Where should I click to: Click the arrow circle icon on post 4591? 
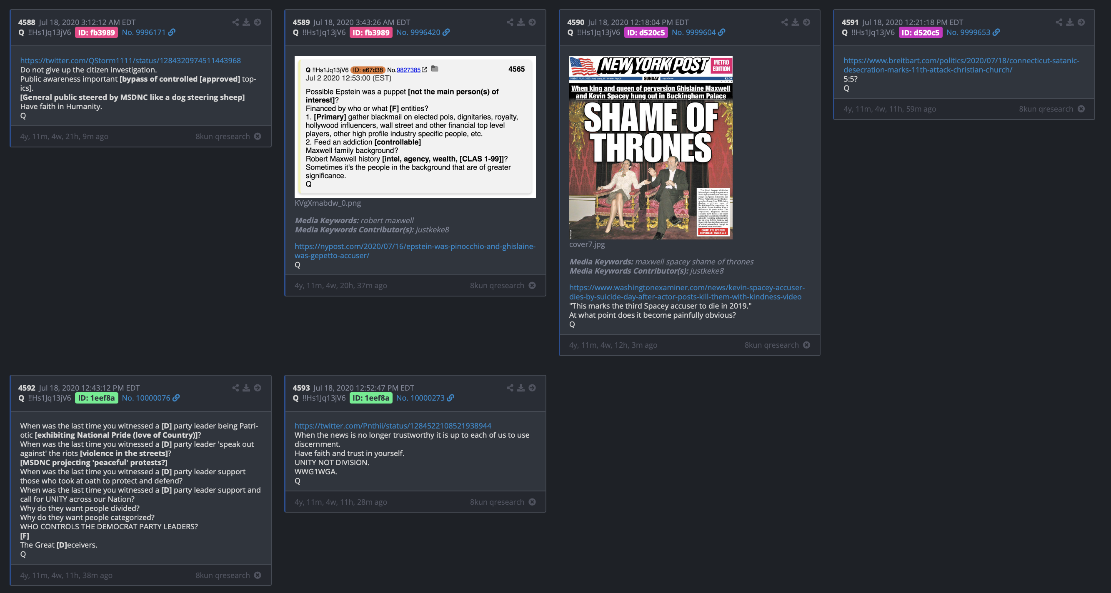pyautogui.click(x=1081, y=22)
